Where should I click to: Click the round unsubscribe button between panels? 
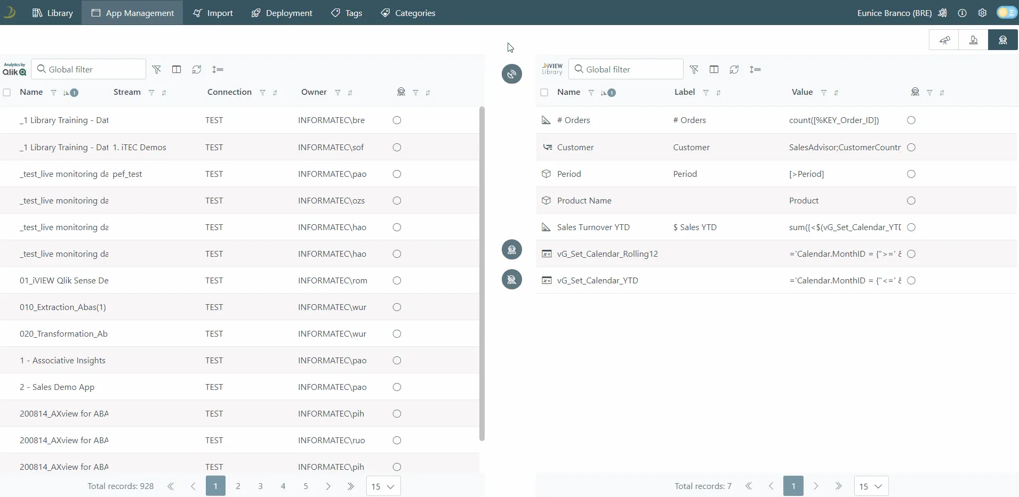pyautogui.click(x=511, y=279)
